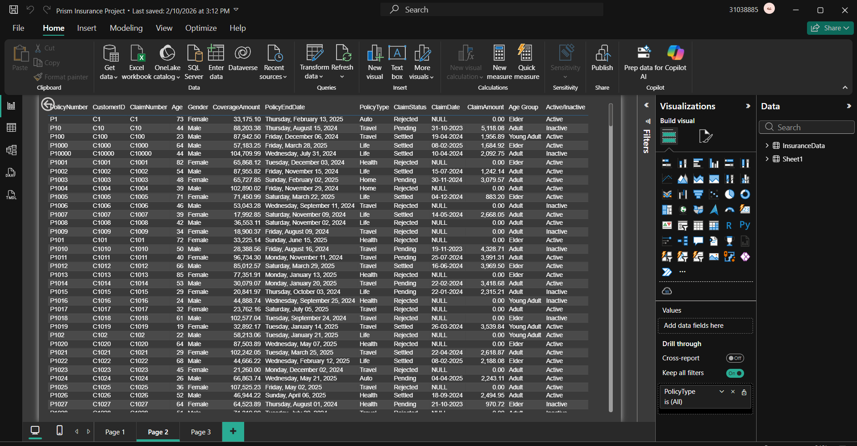Viewport: 857px width, 446px height.
Task: Turn off Keep all filters toggle
Action: coord(735,373)
